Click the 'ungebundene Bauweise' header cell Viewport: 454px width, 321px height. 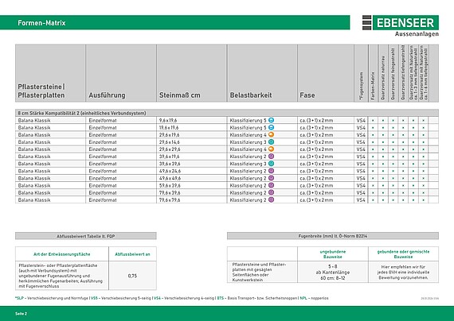click(x=333, y=254)
